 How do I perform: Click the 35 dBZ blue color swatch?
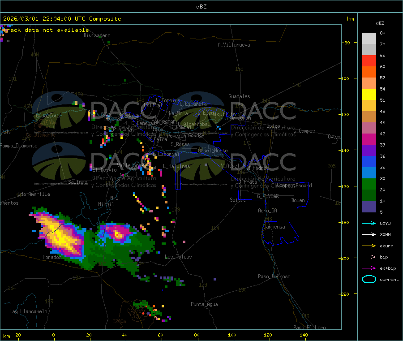point(369,161)
